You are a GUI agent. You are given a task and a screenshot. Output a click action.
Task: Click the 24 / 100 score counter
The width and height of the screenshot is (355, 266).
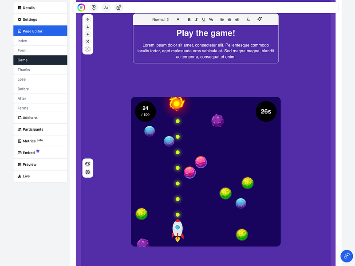point(146,111)
